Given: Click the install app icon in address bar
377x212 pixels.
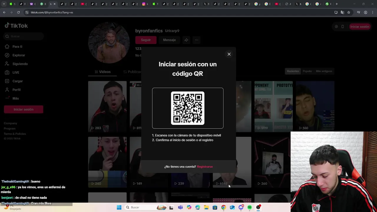Looking at the screenshot, I should click(x=336, y=12).
